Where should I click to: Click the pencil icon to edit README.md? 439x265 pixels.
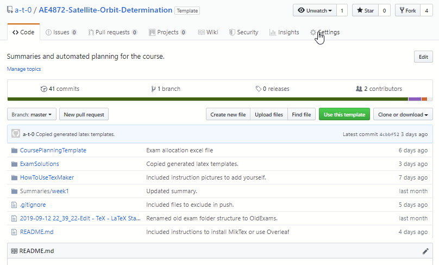tap(425, 251)
